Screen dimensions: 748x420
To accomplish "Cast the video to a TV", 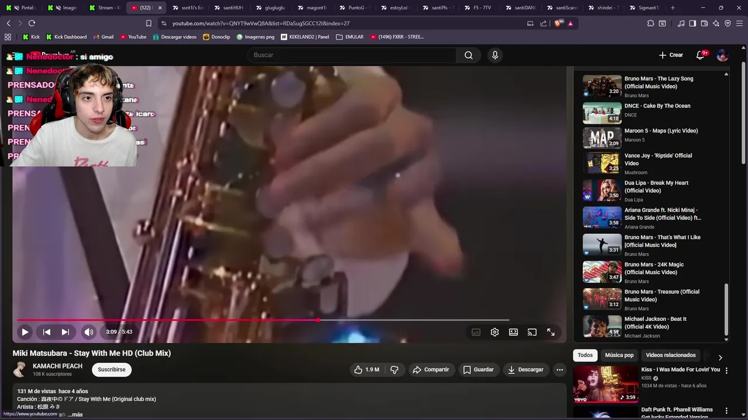I will click(x=532, y=332).
